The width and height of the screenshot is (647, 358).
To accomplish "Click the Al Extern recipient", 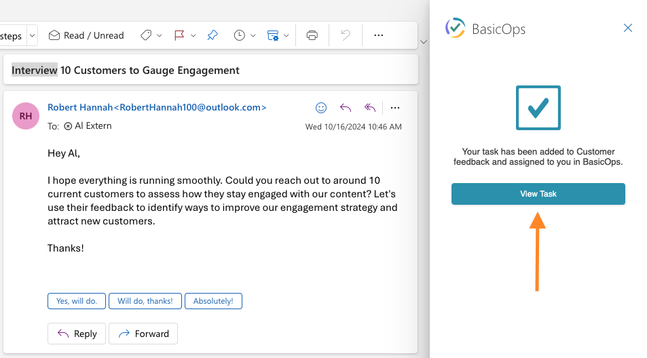I will click(x=88, y=126).
